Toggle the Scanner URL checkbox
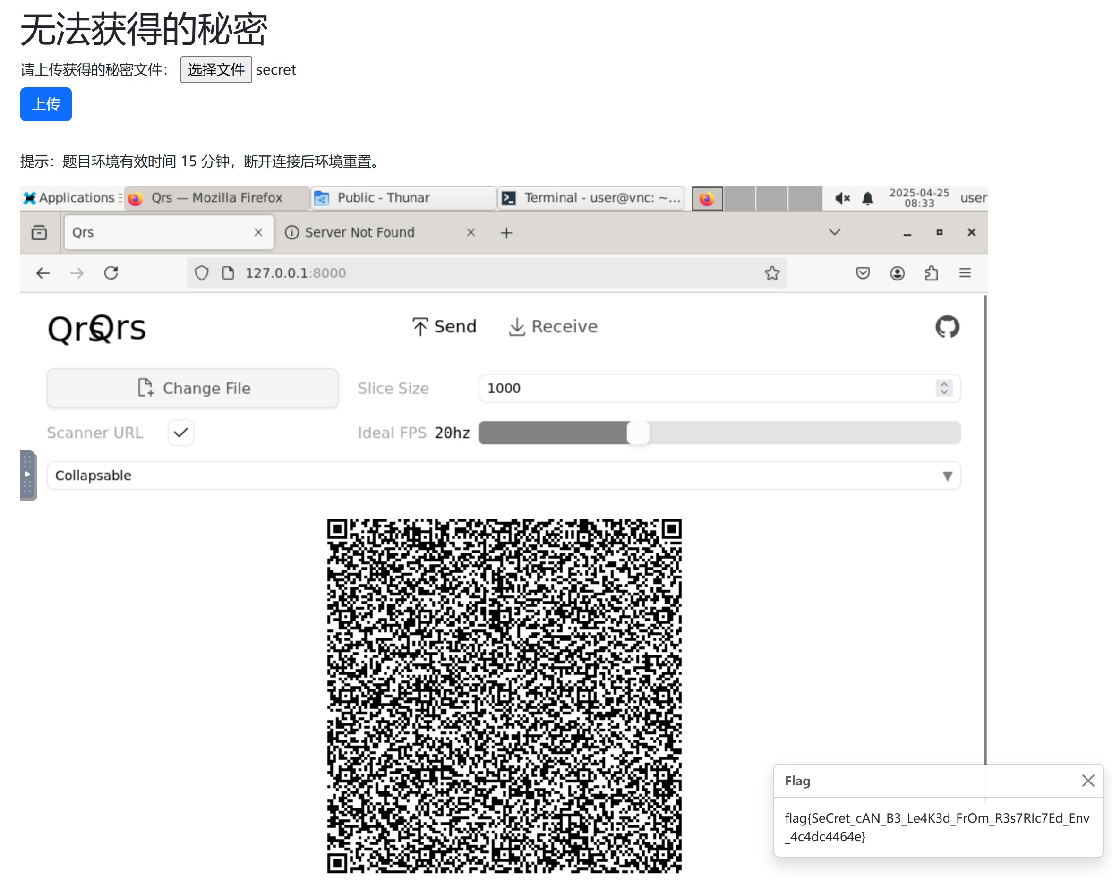Viewport: 1112px width, 884px height. tap(180, 433)
